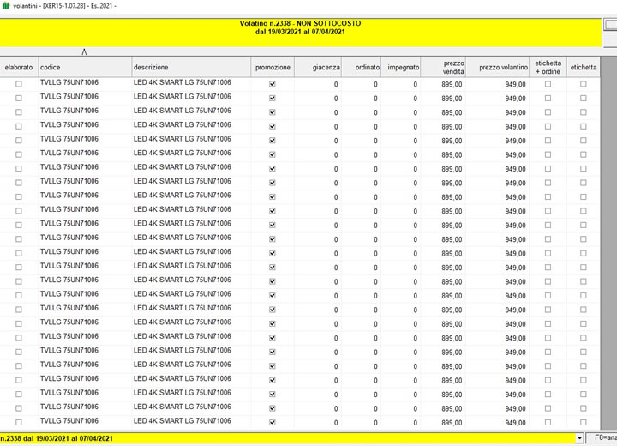Check elaborato checkbox in the first table row
This screenshot has height=446, width=617.
coord(19,84)
